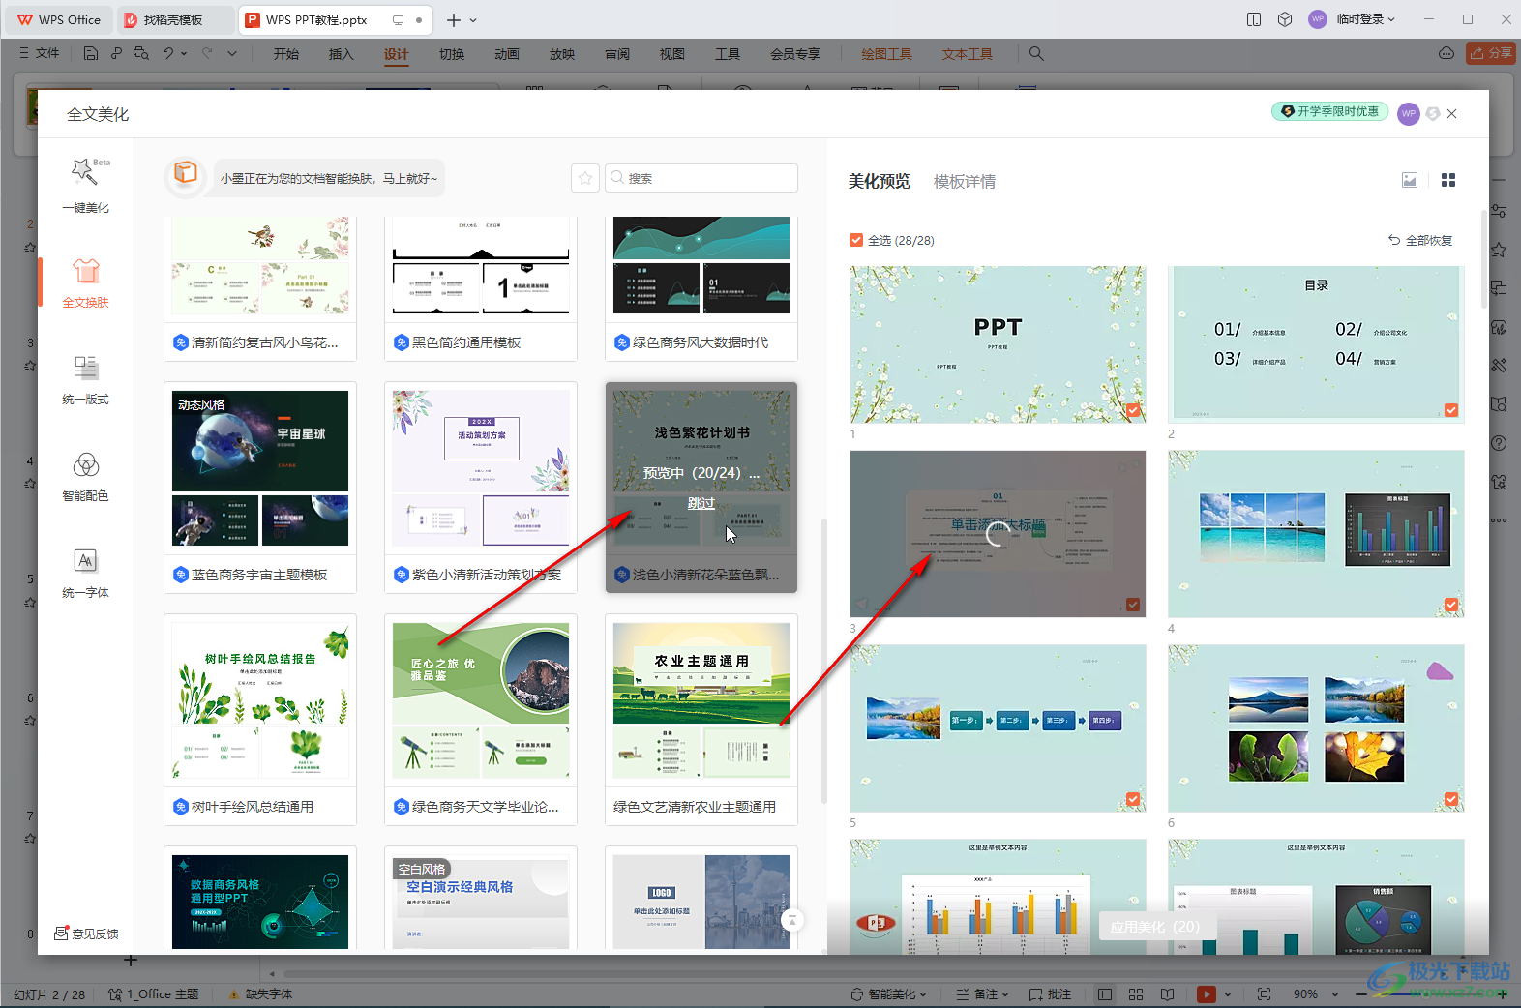Switch preview to single image view
The image size is (1521, 1008).
tap(1410, 180)
